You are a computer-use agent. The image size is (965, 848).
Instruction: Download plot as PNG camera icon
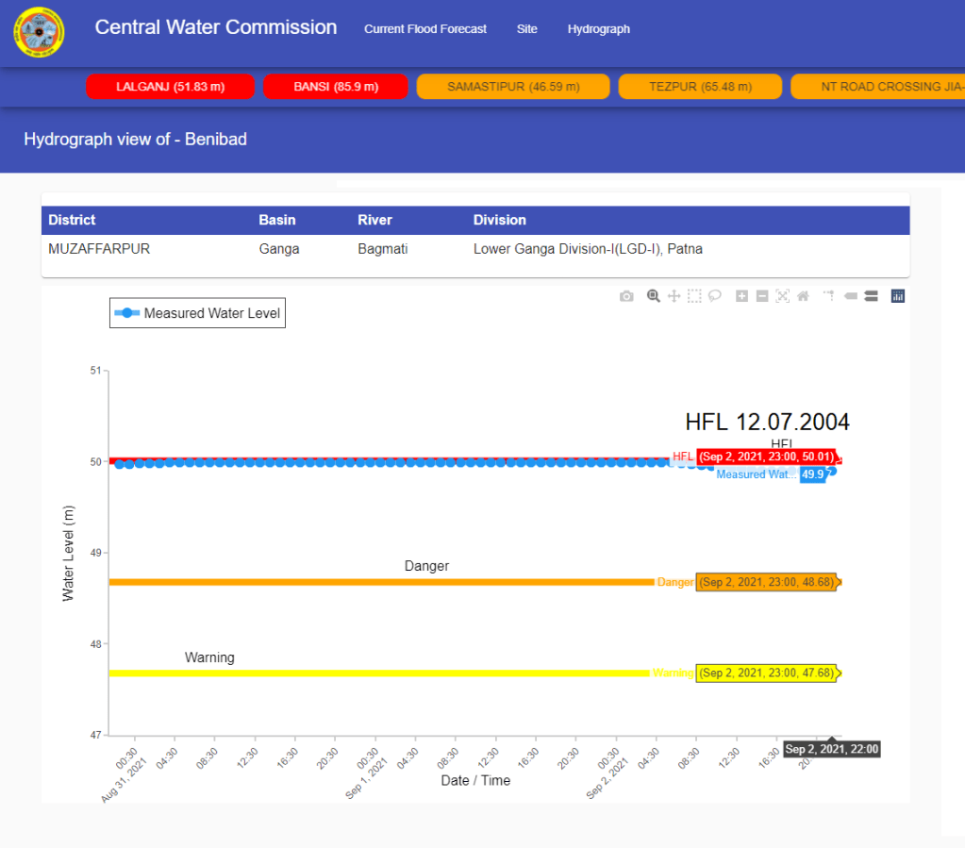point(626,296)
